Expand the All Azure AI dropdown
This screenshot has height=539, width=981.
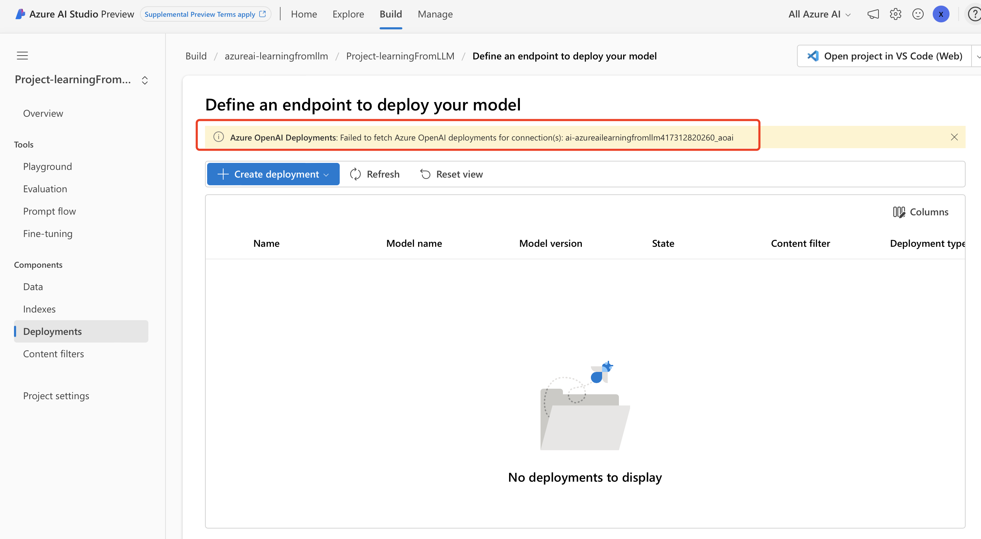tap(819, 14)
